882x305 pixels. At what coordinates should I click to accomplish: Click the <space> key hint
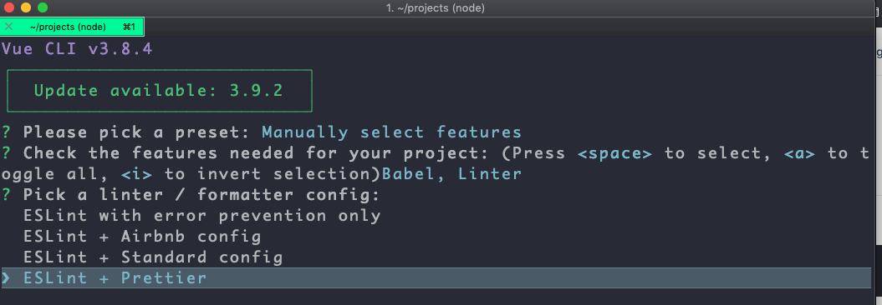(614, 153)
